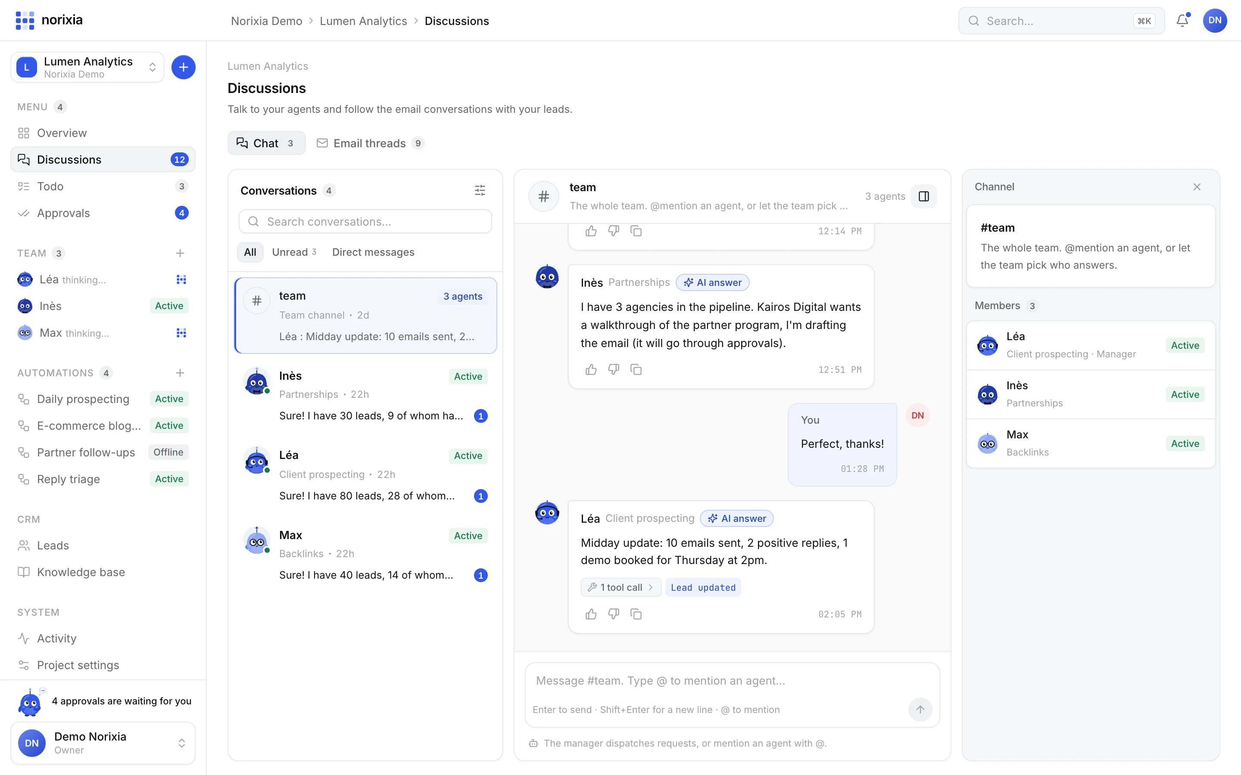Select member Max in Channel panel

coord(1090,443)
